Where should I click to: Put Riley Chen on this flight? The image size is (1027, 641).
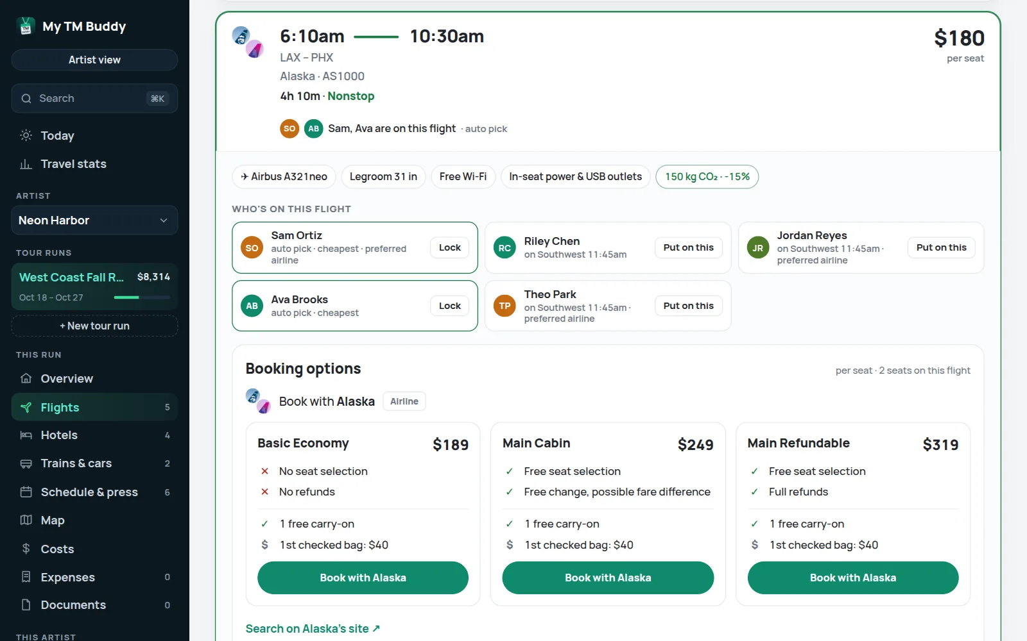(x=688, y=247)
